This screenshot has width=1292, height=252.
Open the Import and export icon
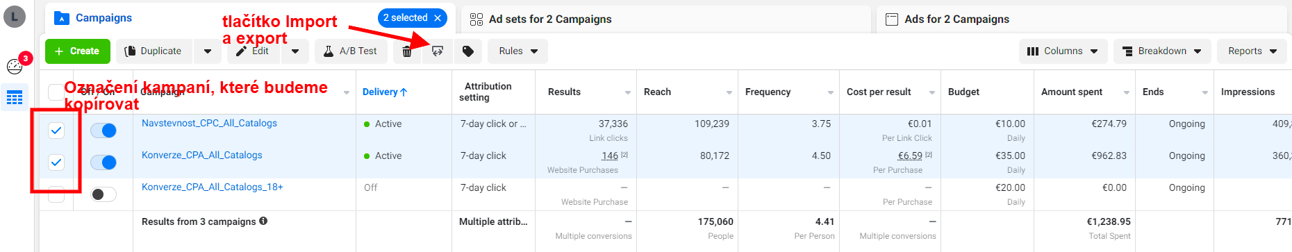coord(438,51)
